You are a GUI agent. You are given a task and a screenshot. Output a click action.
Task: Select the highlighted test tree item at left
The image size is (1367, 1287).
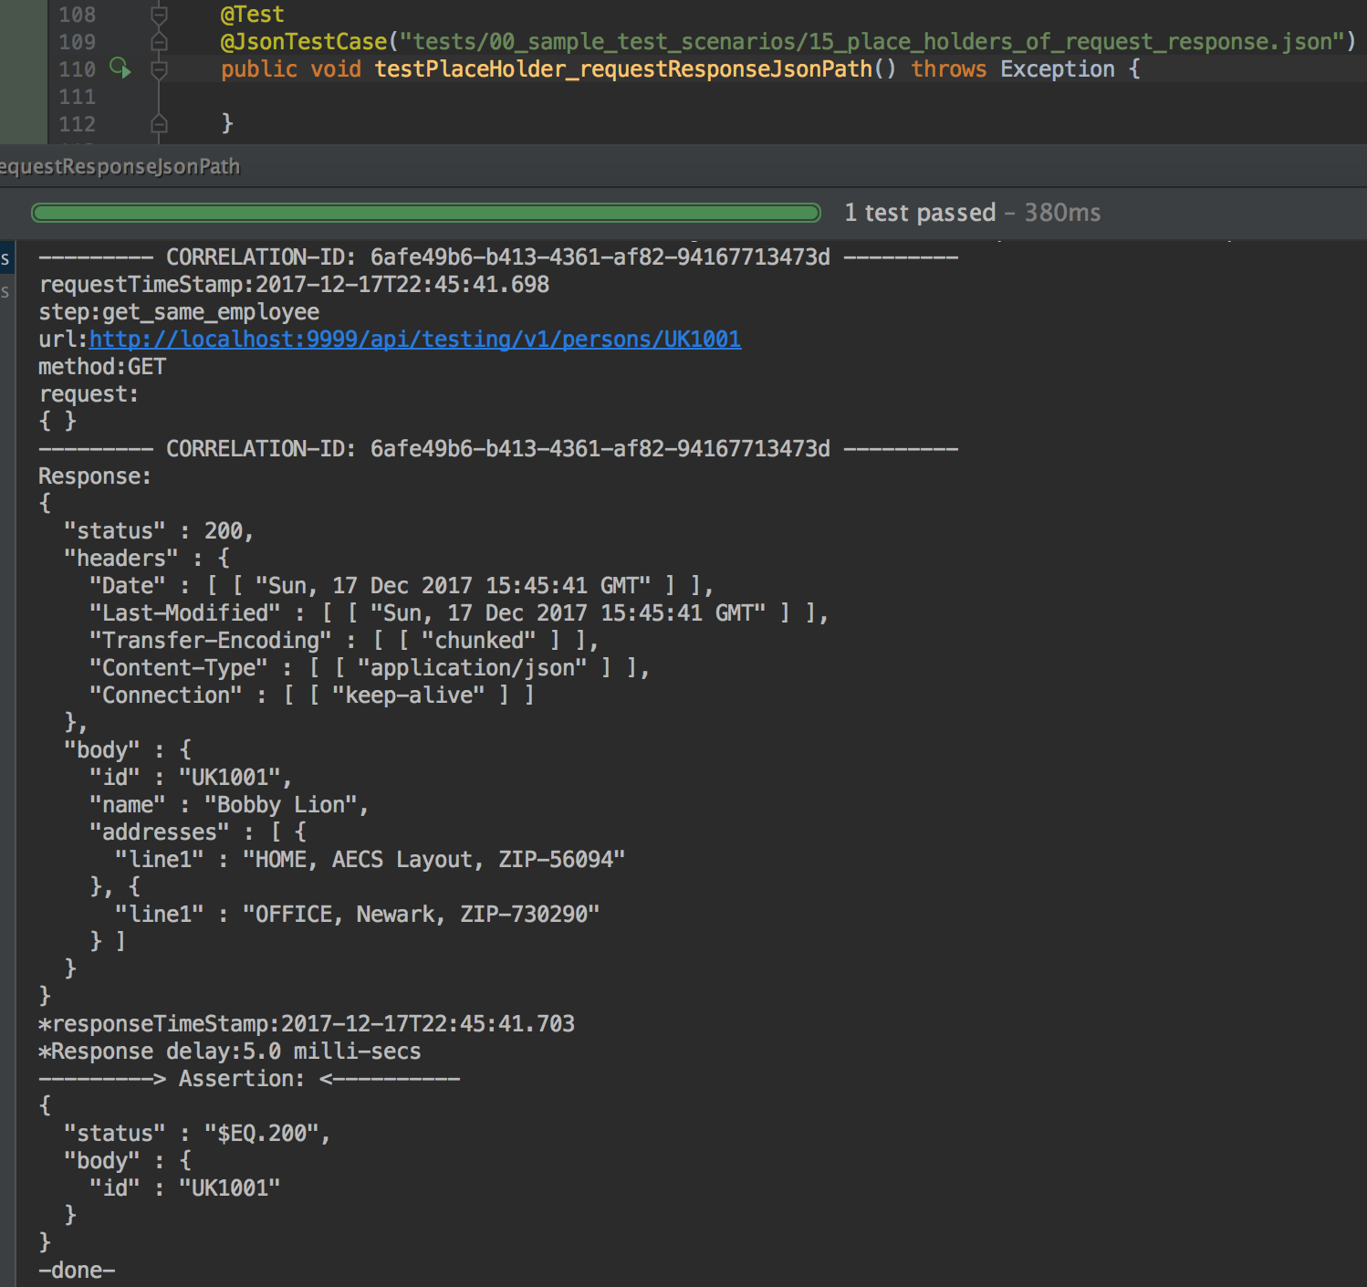click(6, 259)
